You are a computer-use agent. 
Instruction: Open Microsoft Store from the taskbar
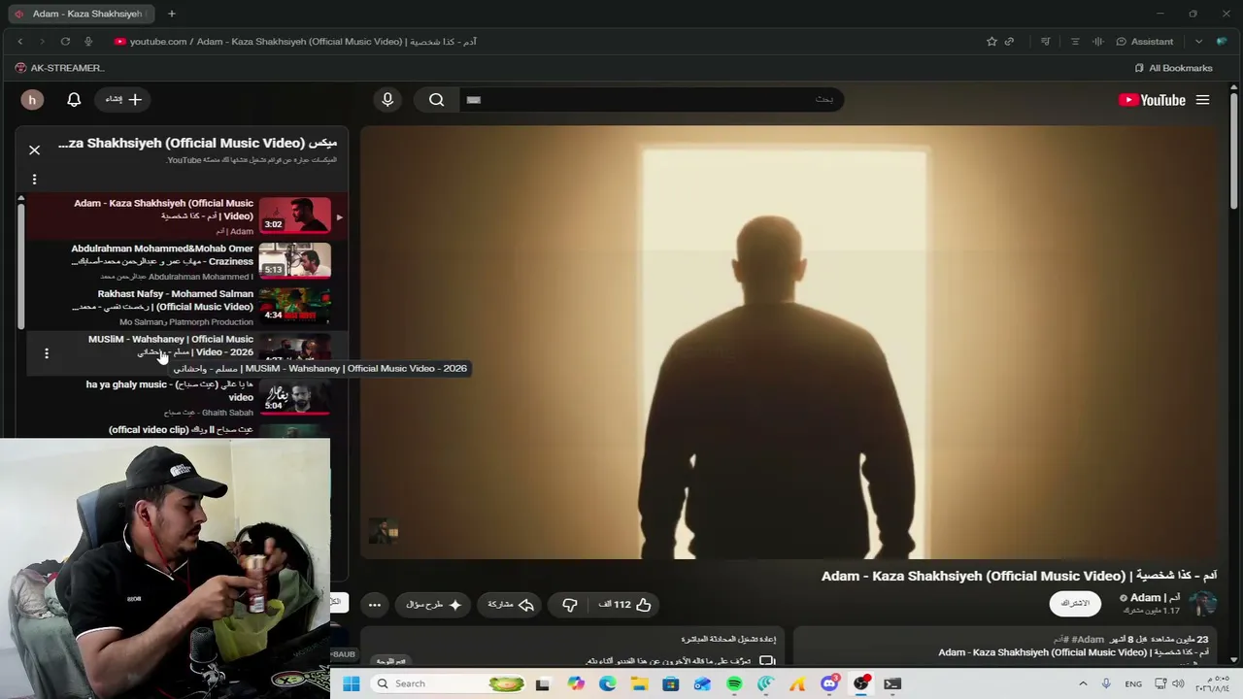tap(670, 683)
